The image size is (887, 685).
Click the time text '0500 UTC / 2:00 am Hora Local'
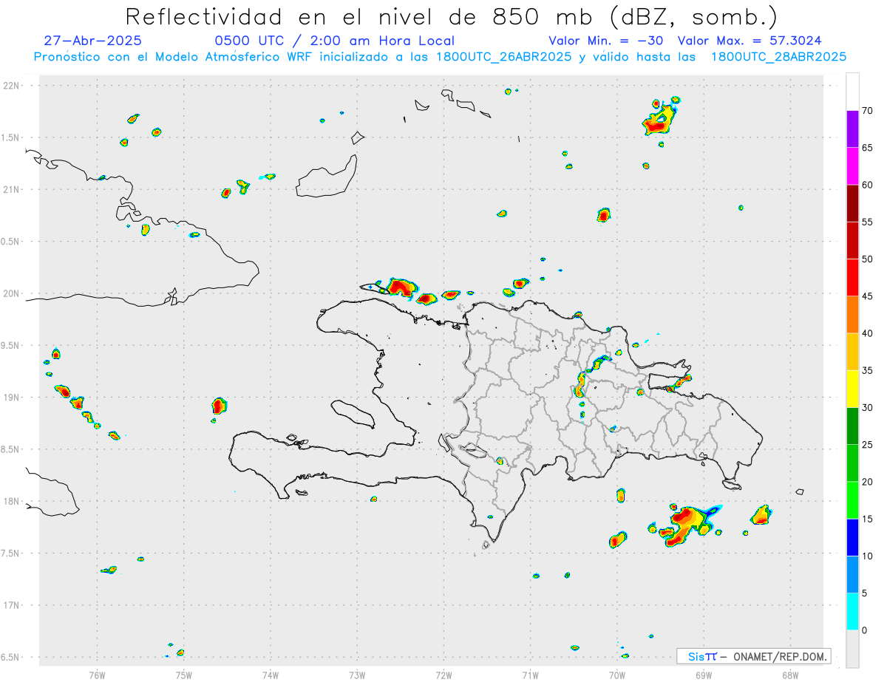(x=335, y=41)
